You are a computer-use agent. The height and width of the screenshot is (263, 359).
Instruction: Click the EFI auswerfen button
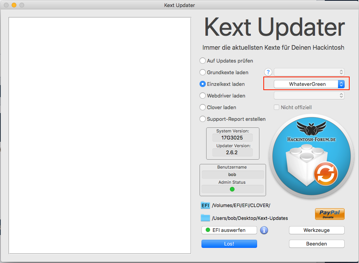point(229,230)
